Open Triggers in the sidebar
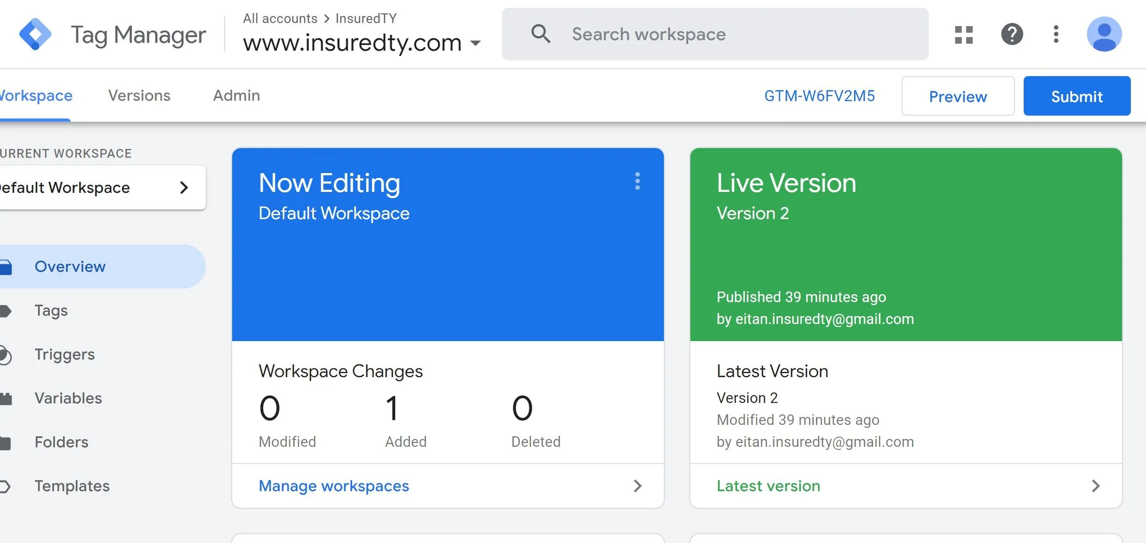Screen dimensions: 1146x543 pyautogui.click(x=65, y=355)
